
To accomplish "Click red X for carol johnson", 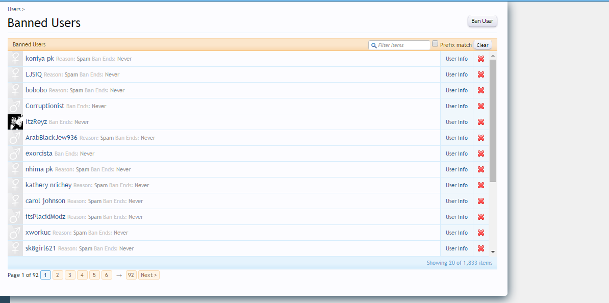I will click(x=480, y=201).
